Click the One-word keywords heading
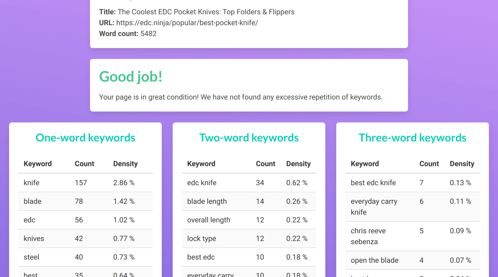The height and width of the screenshot is (277, 498). click(x=85, y=138)
